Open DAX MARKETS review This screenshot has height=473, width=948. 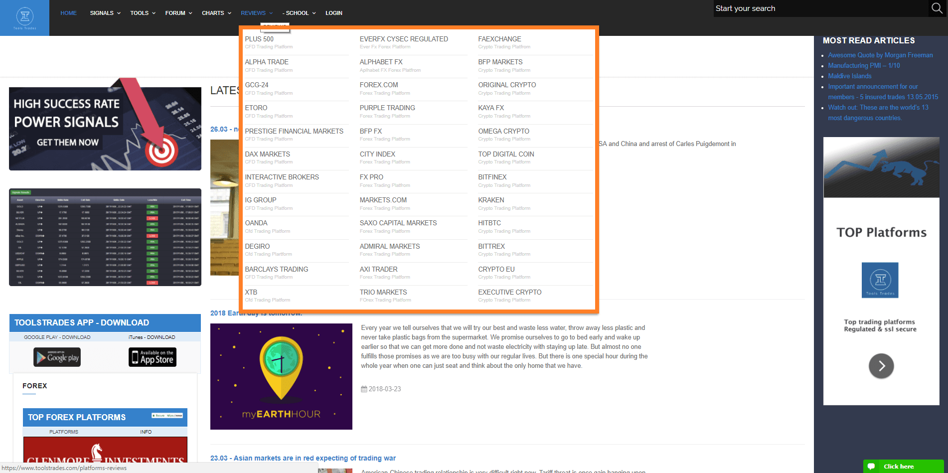pyautogui.click(x=268, y=154)
